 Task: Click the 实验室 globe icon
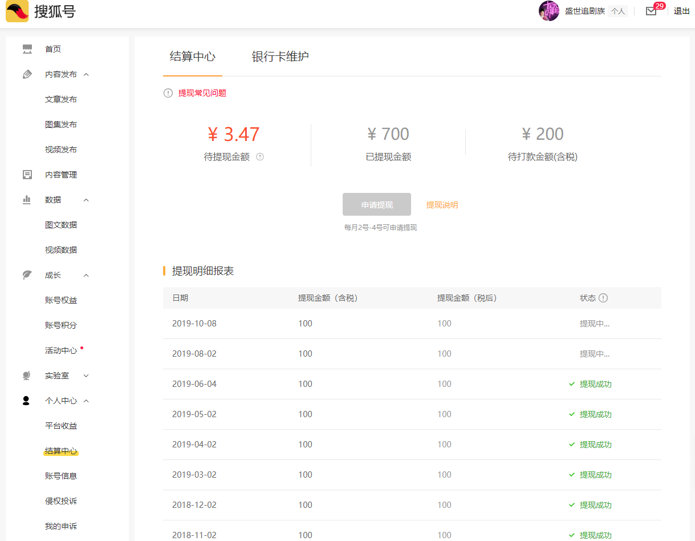(27, 376)
